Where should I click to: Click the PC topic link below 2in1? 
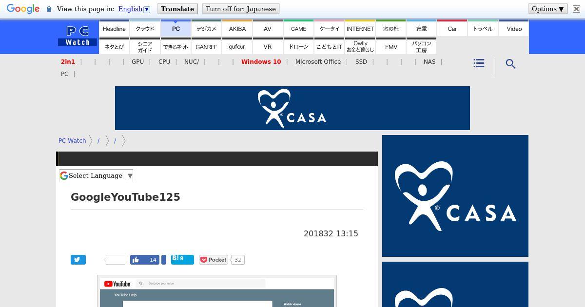point(64,74)
